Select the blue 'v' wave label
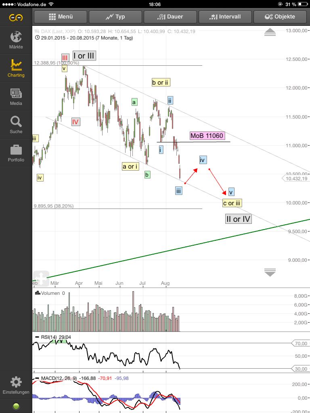 click(231, 192)
